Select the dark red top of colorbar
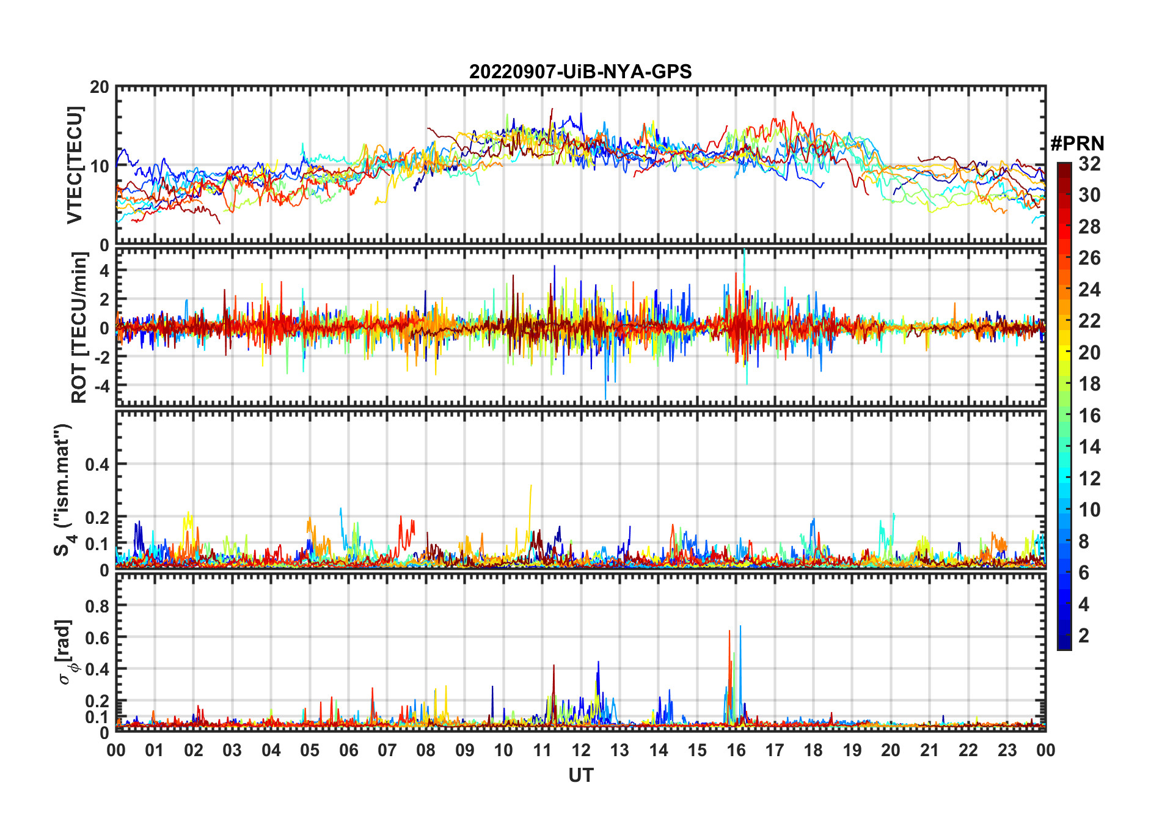 1064,167
